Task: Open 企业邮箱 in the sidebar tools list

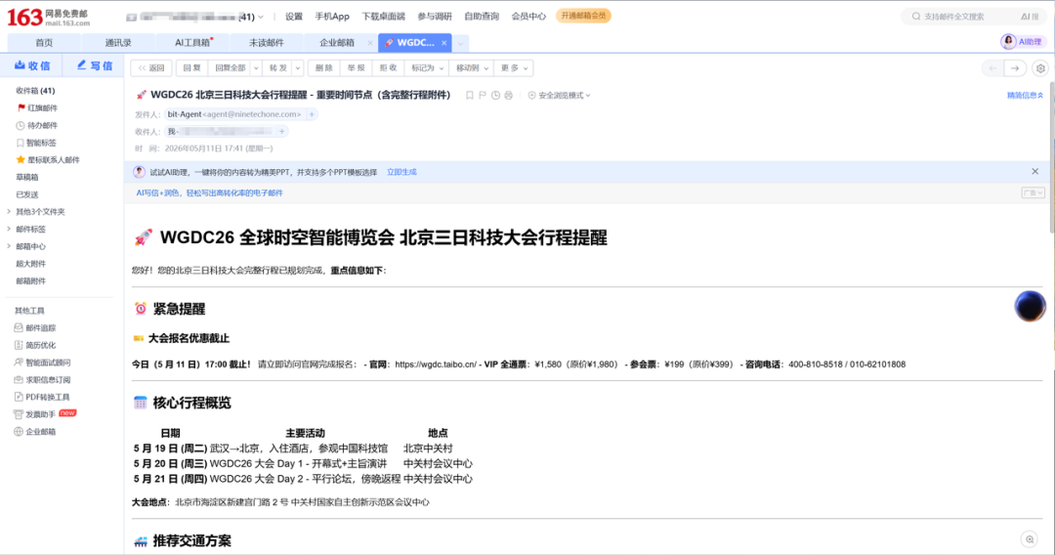Action: [x=35, y=432]
